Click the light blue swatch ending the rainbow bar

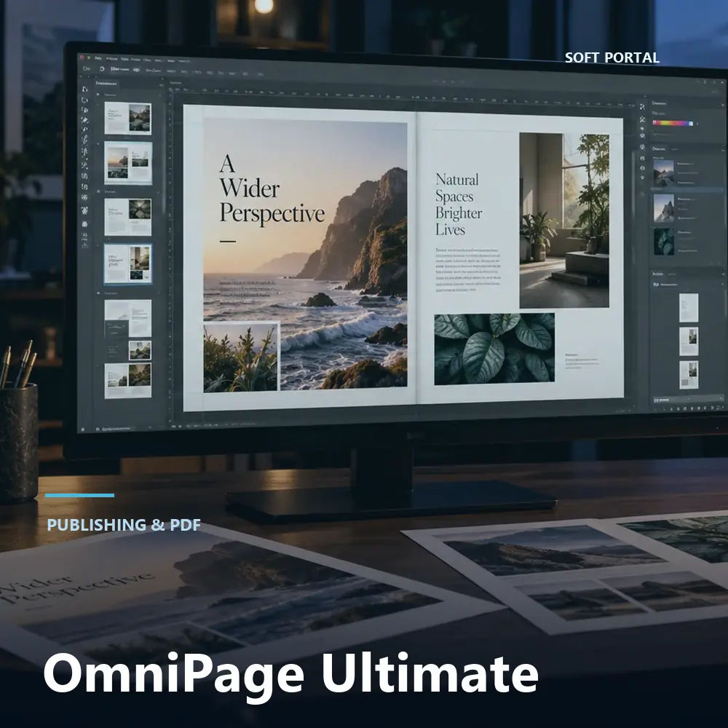[691, 124]
